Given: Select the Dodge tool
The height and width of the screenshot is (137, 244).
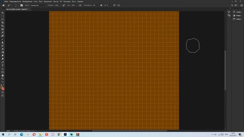Looking at the screenshot, I should [3, 59].
